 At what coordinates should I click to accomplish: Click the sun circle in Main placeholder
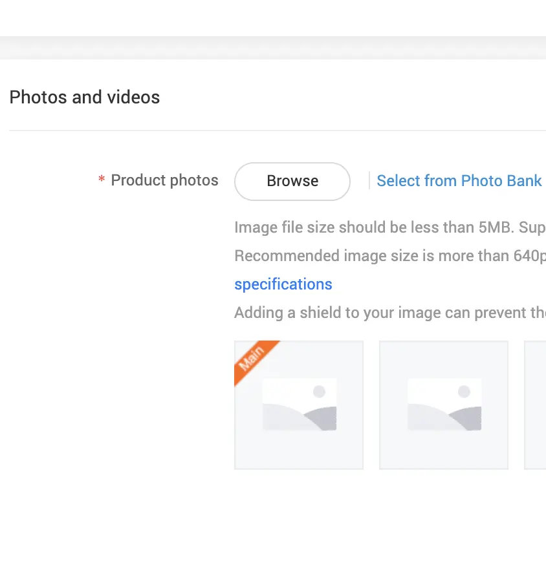pyautogui.click(x=319, y=392)
